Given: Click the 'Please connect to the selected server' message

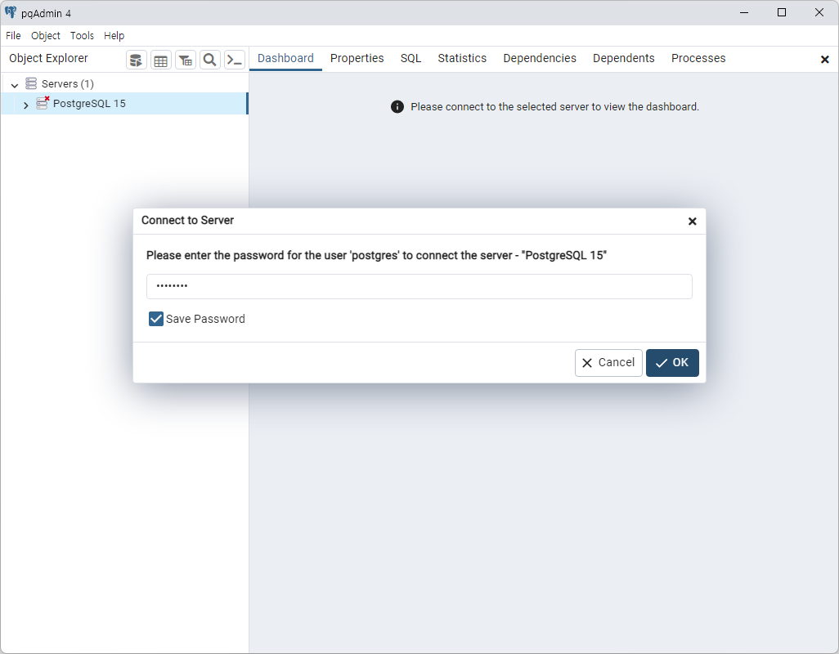Looking at the screenshot, I should [x=554, y=107].
